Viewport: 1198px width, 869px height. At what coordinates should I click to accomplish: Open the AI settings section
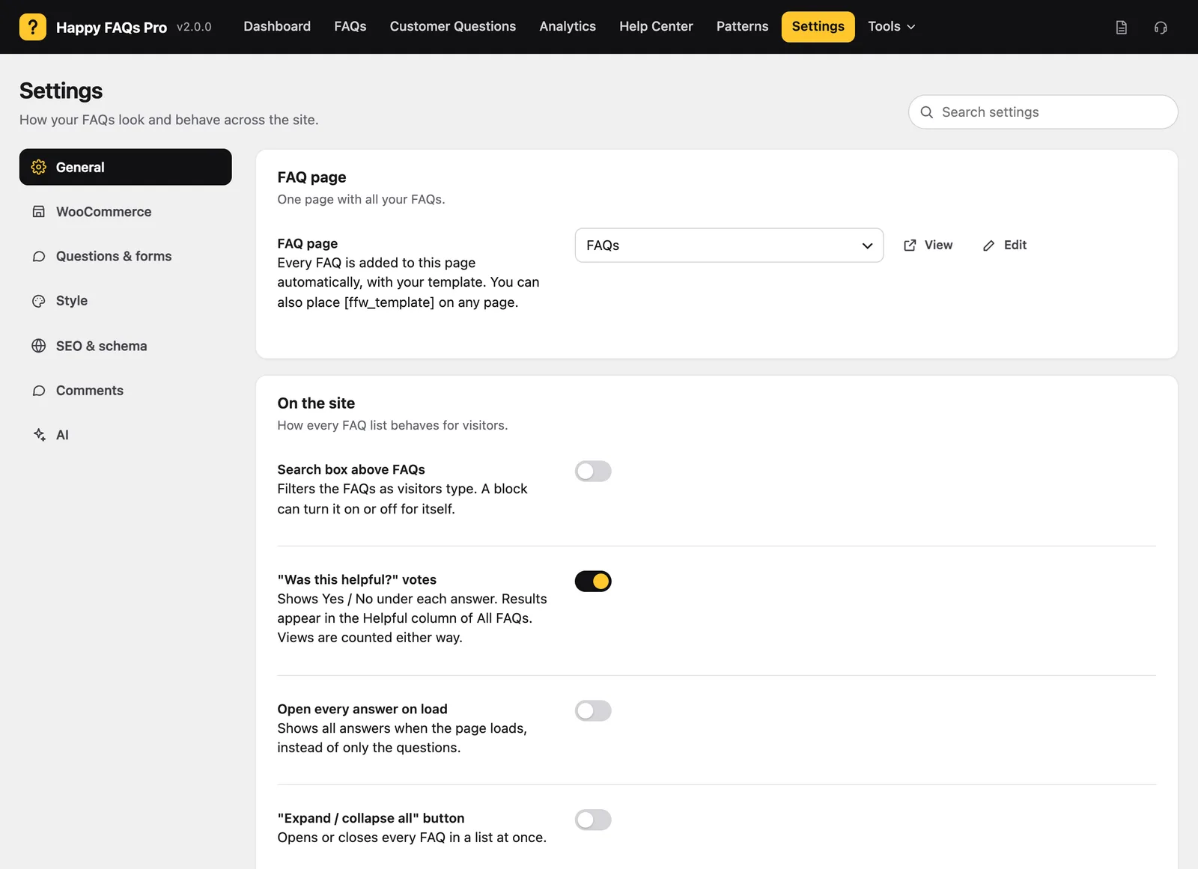pos(126,435)
